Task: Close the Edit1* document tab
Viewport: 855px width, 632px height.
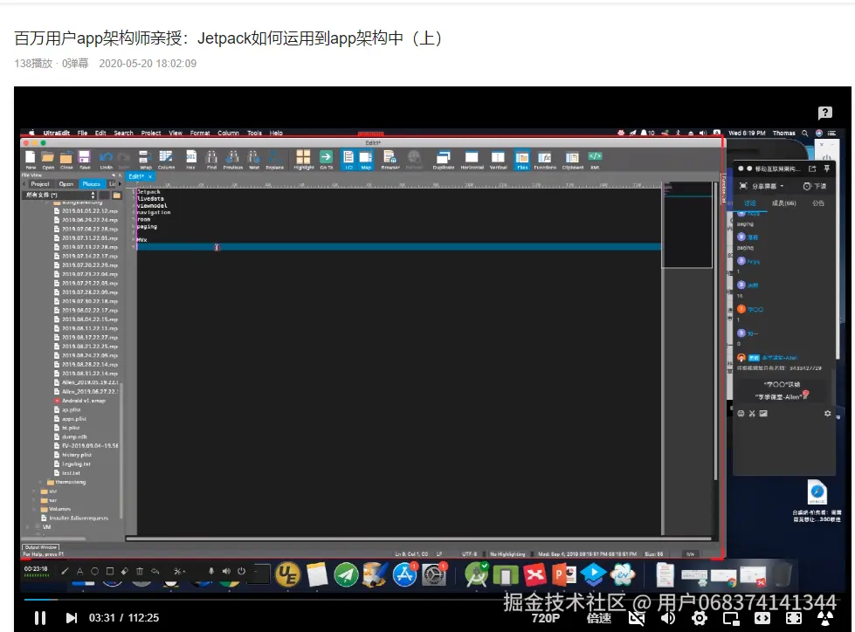Action: point(150,176)
